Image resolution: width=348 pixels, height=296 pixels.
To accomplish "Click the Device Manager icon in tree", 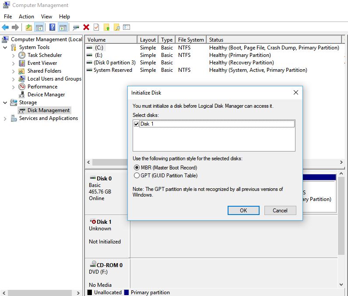I will tap(22, 95).
